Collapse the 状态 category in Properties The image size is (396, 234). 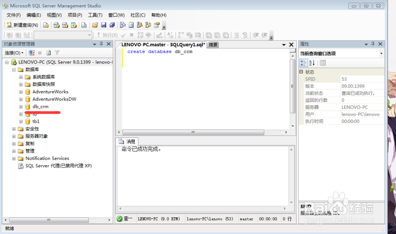[301, 72]
